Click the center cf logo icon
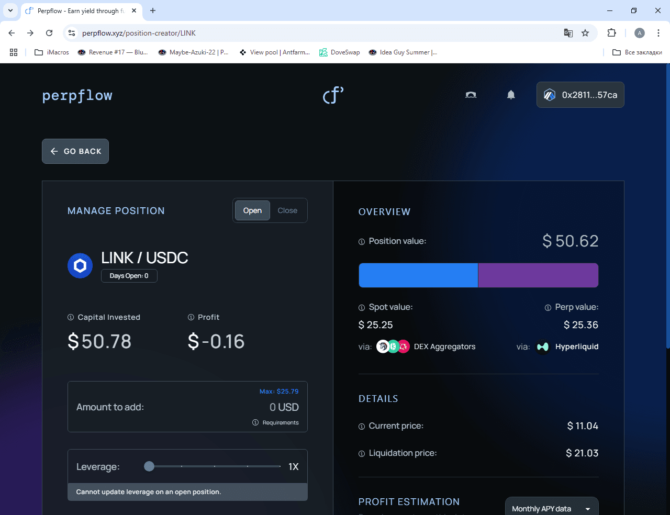670x515 pixels. click(x=333, y=95)
